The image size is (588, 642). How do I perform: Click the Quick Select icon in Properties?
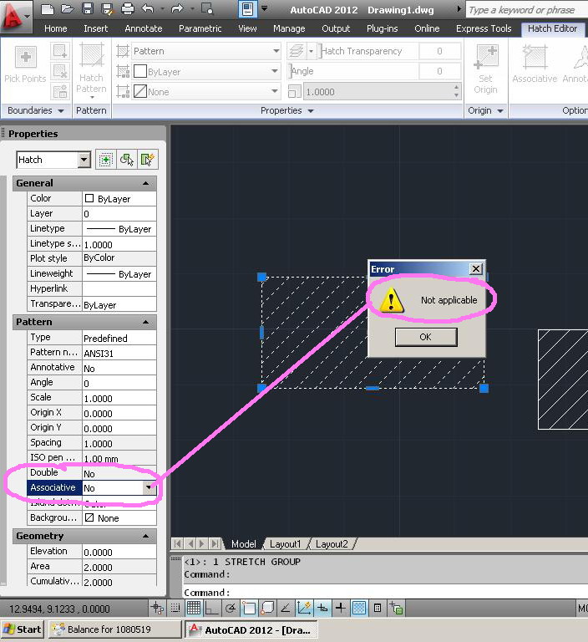click(x=147, y=160)
